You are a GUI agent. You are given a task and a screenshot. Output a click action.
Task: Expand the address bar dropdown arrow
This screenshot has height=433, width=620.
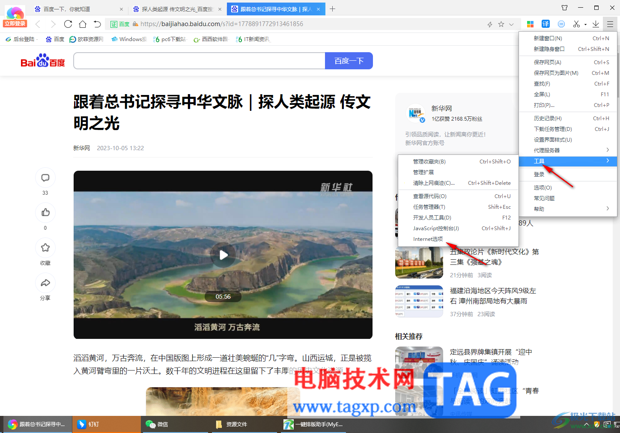(x=511, y=24)
